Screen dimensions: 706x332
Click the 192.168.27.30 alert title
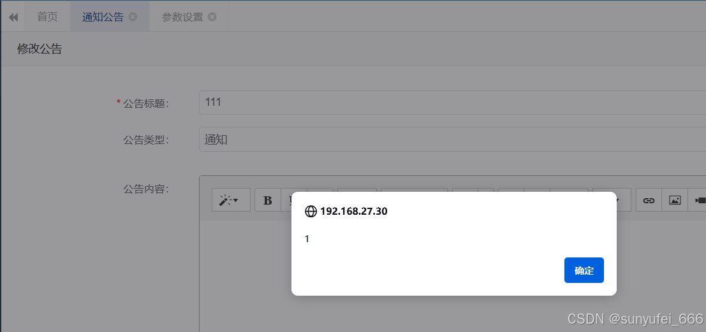353,211
